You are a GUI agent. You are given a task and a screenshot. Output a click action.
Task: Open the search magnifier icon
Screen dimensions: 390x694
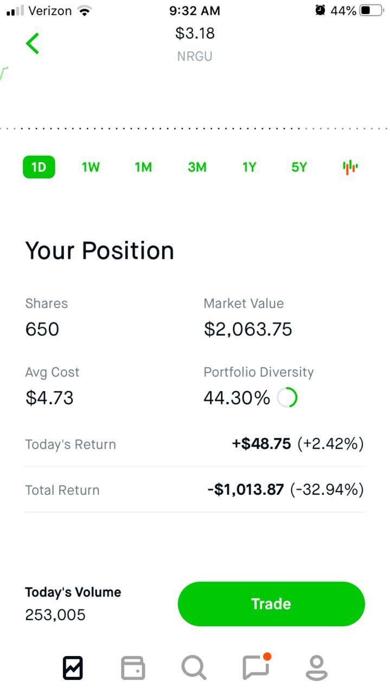[x=194, y=667]
